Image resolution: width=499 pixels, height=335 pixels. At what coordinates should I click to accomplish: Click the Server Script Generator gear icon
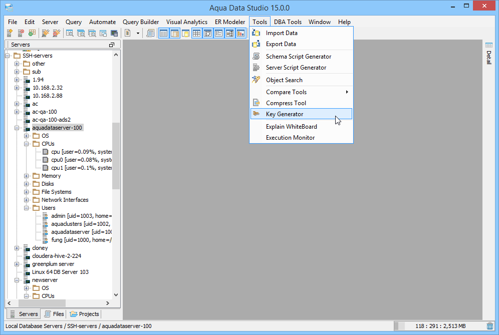(x=256, y=67)
